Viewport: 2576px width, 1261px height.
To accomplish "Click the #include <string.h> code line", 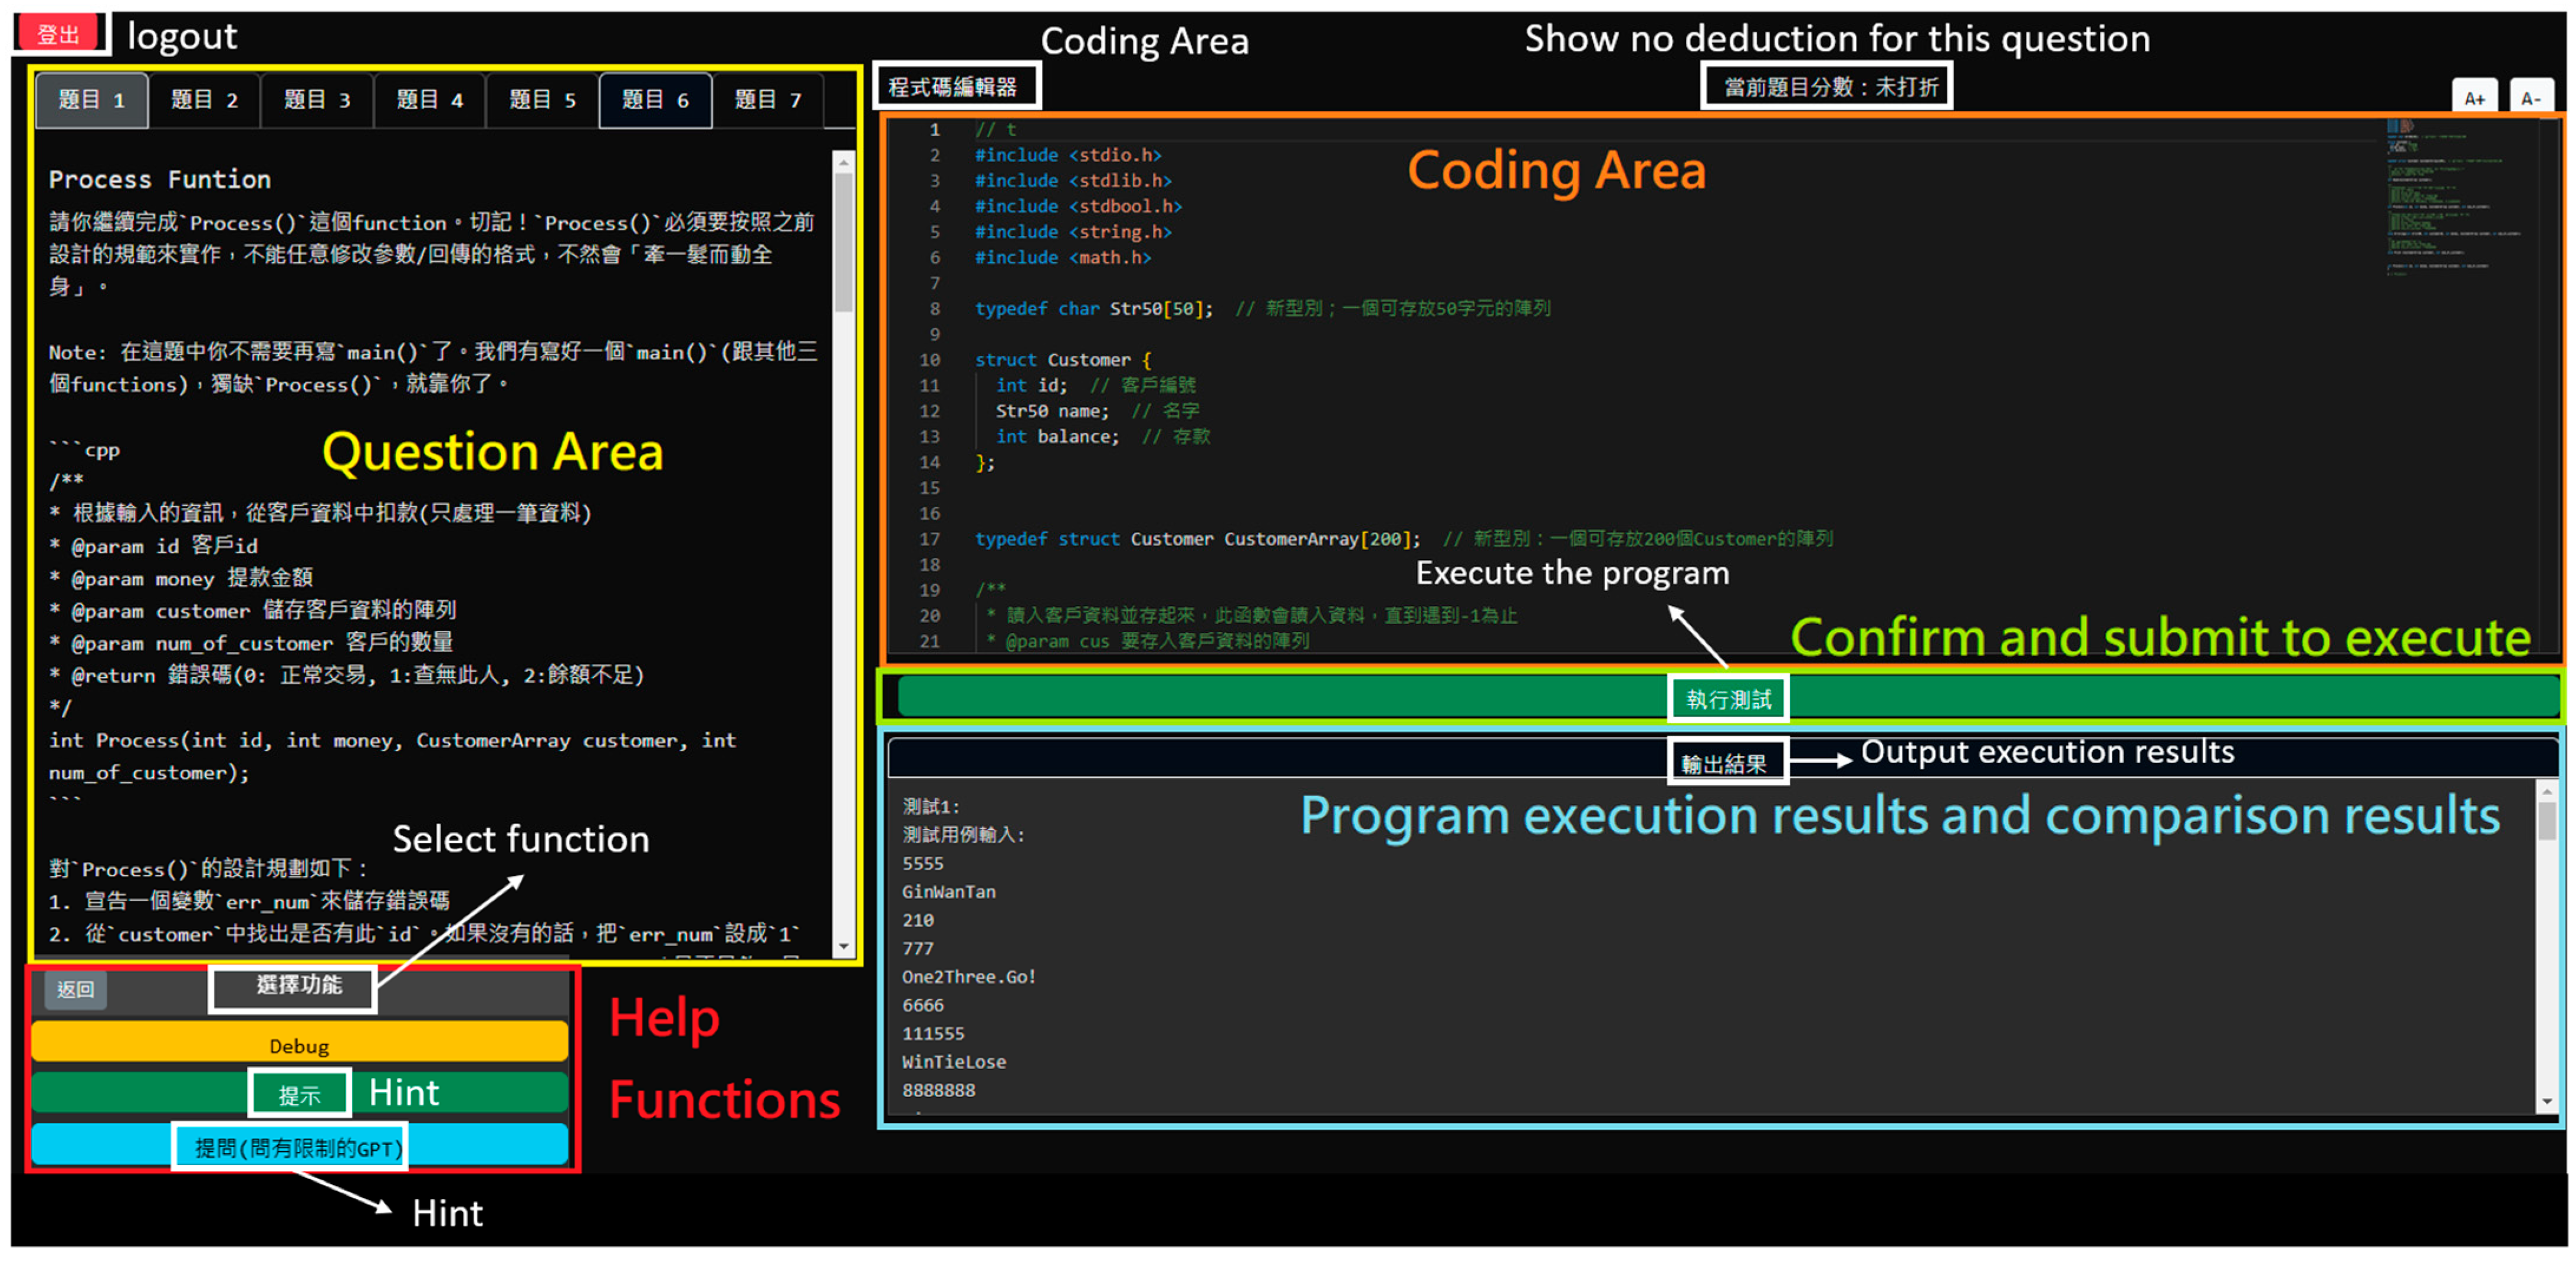I will coord(1073,232).
